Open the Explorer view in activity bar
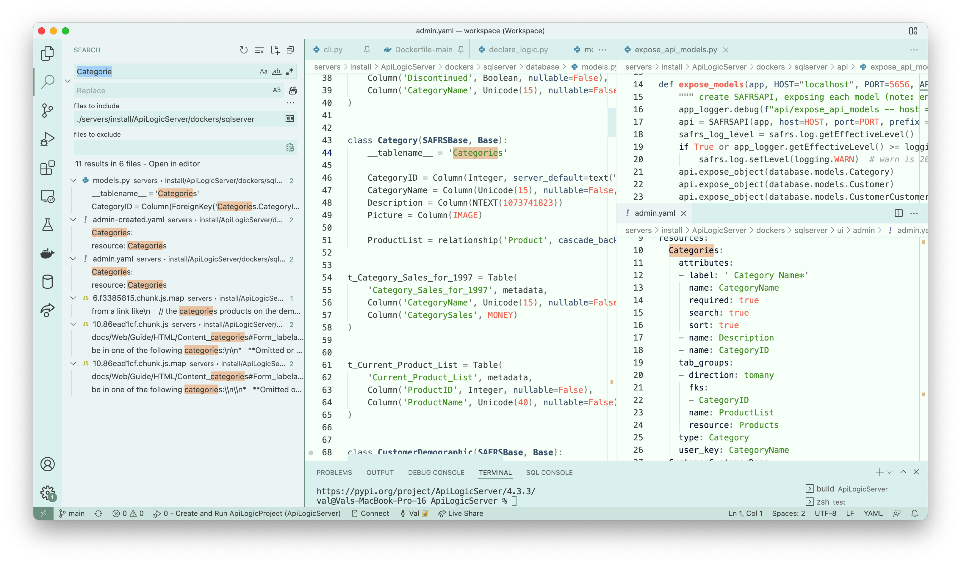This screenshot has height=564, width=961. [47, 53]
